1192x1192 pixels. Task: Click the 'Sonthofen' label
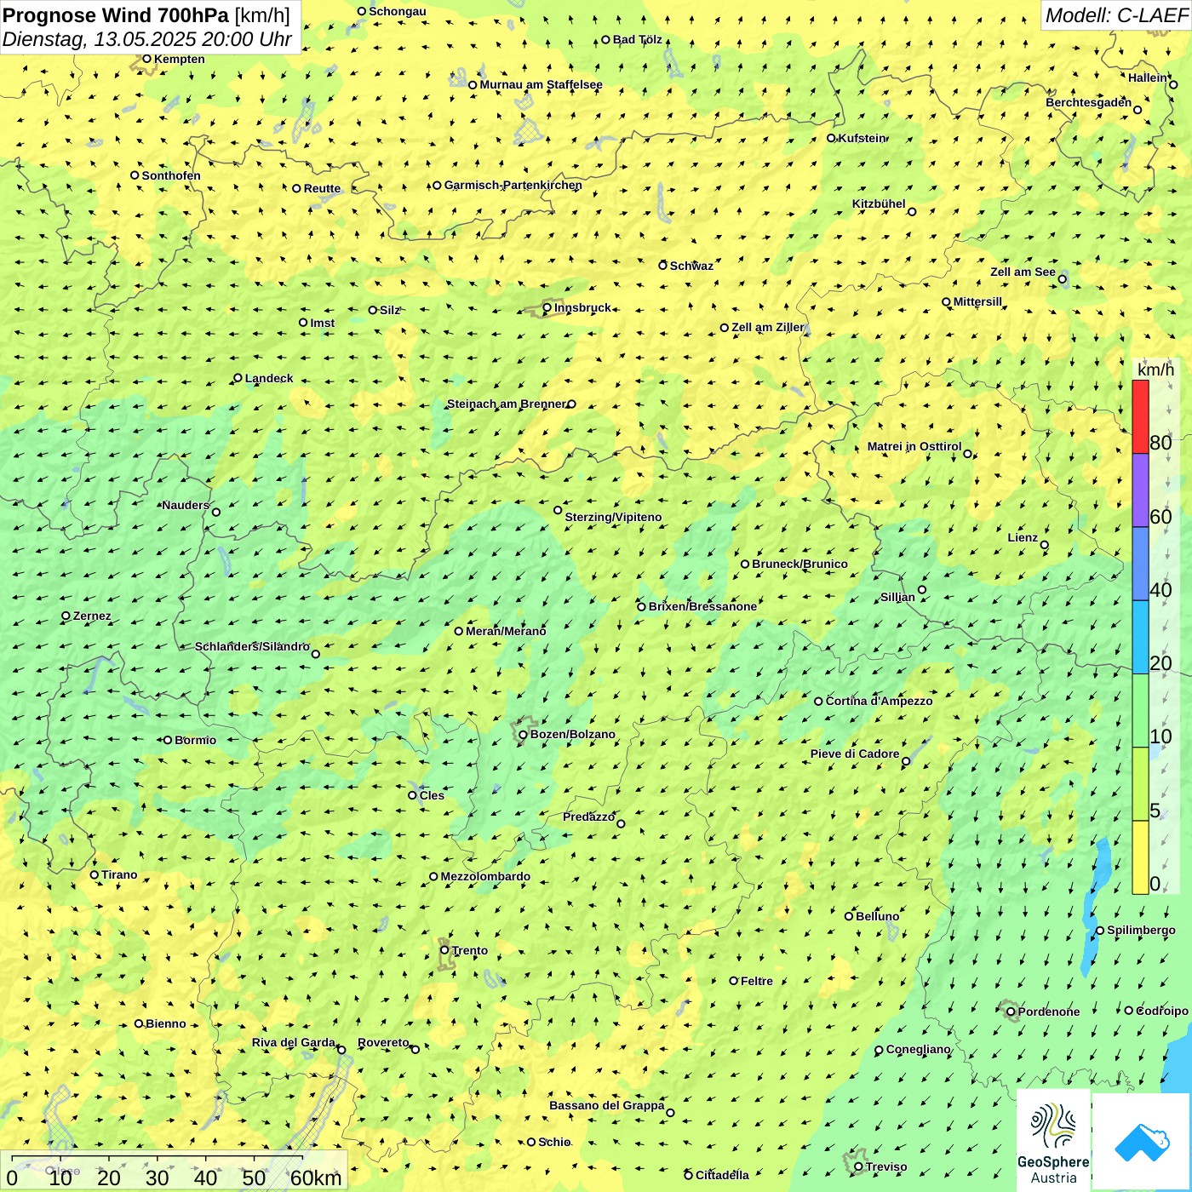171,176
